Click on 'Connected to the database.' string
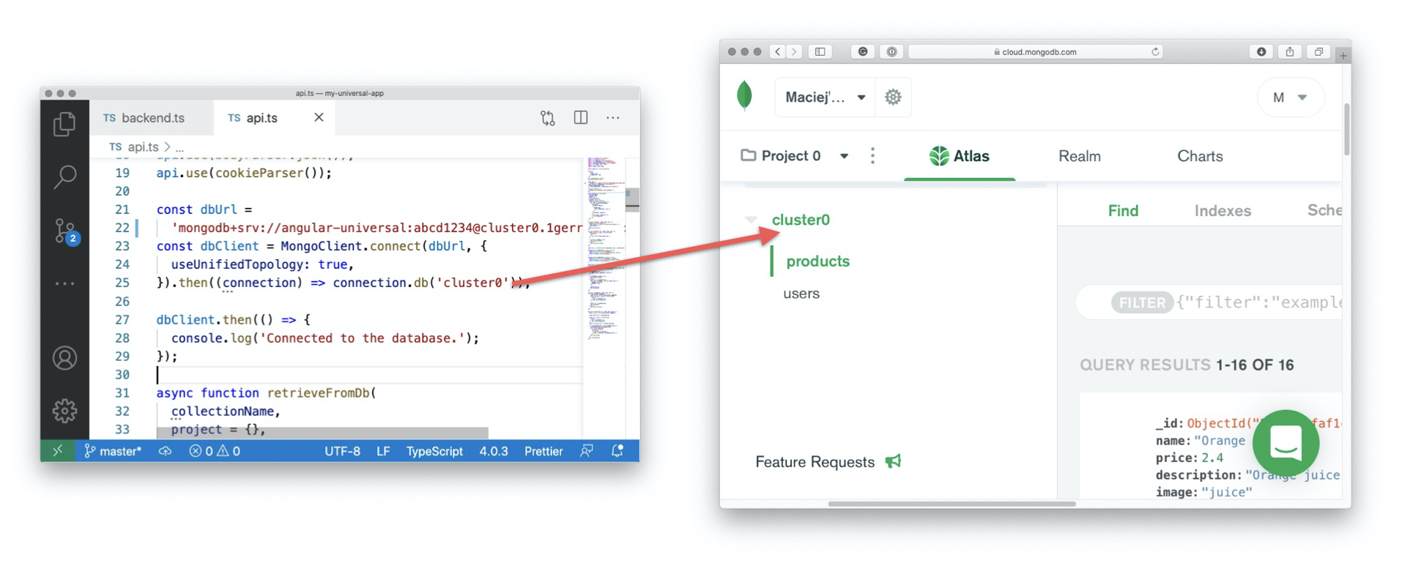Image resolution: width=1402 pixels, height=566 pixels. [x=363, y=338]
